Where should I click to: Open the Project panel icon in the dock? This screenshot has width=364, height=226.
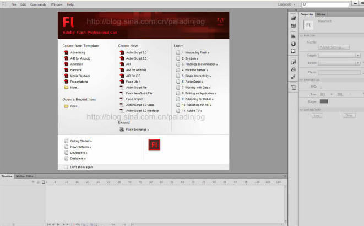tap(293, 87)
